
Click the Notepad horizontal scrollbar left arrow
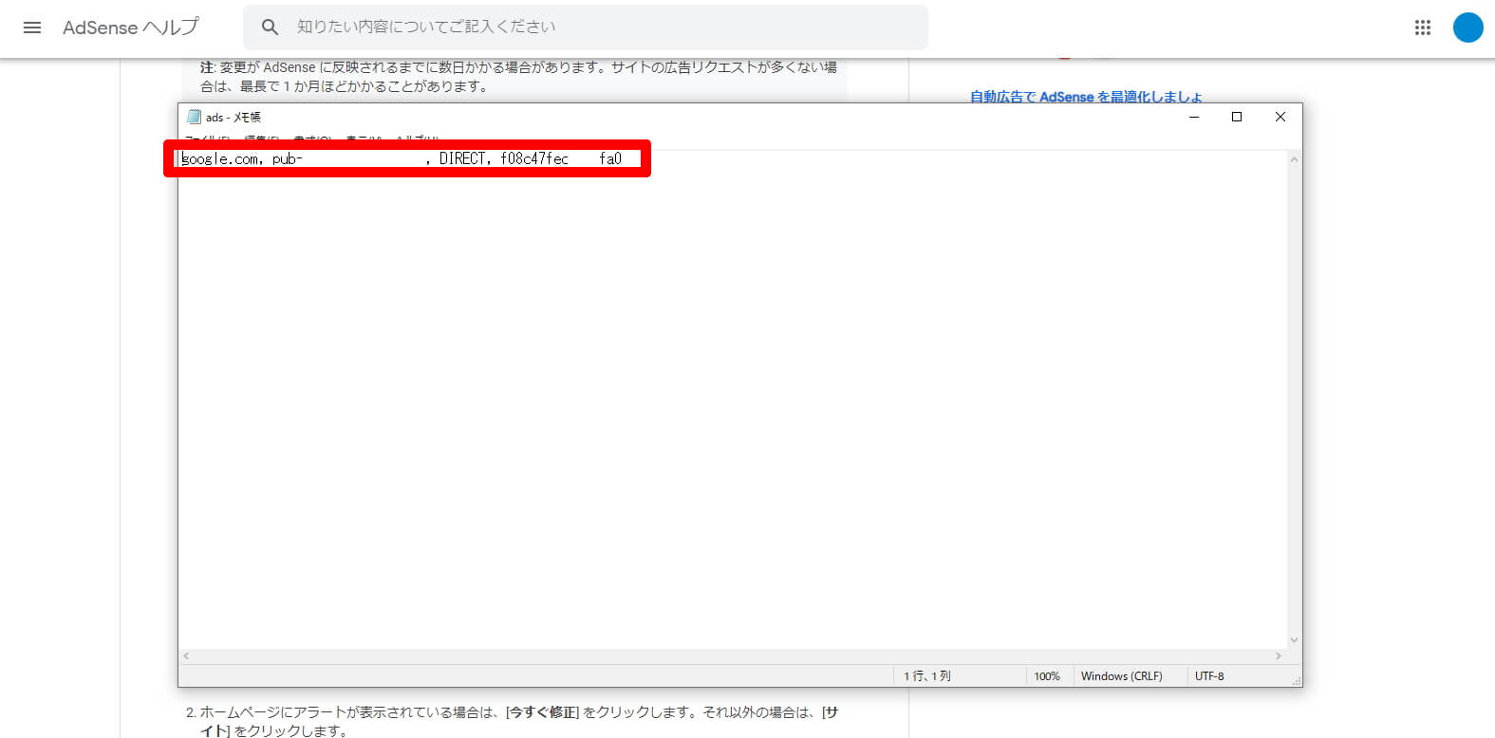tap(186, 655)
